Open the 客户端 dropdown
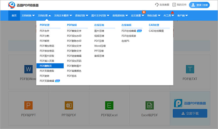The width and height of the screenshot is (218, 129). pos(183,16)
